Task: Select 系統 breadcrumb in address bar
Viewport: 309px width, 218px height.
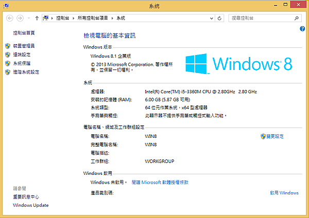Action: 121,18
